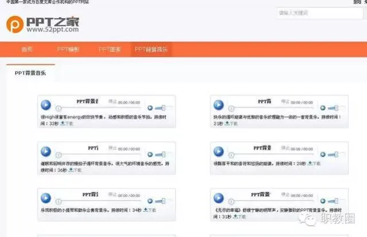Click progress bar handle of 36秒 track

click(x=58, y=155)
